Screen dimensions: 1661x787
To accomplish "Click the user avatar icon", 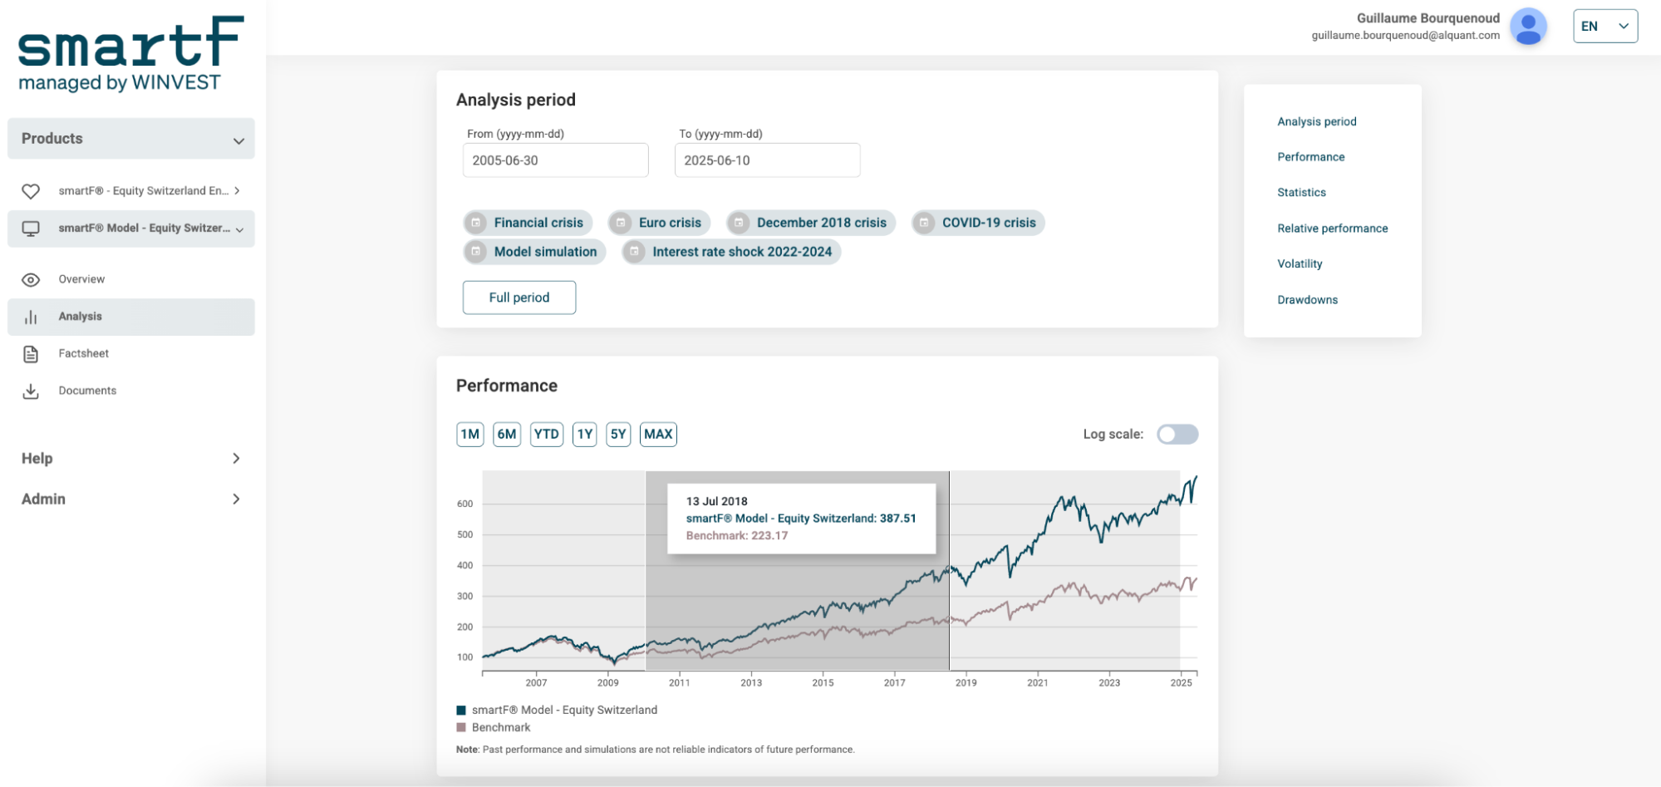I will click(x=1528, y=27).
